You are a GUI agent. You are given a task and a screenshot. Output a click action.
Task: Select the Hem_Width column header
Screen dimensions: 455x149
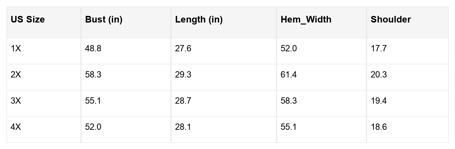306,20
